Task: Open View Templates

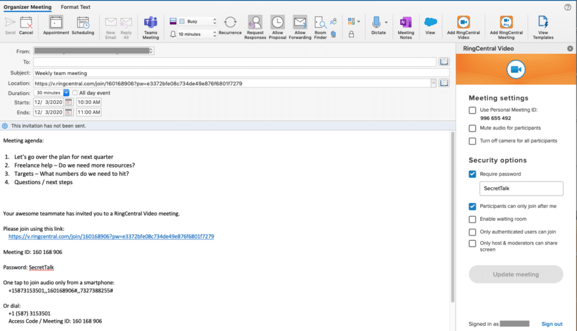Action: coord(543,27)
